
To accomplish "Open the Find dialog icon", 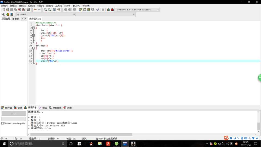I will [45, 10].
